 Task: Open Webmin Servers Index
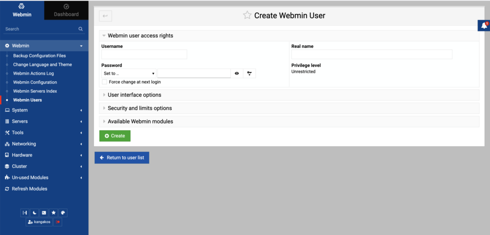pyautogui.click(x=35, y=91)
